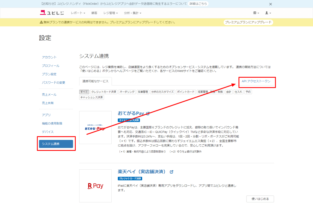This screenshot has height=204, width=313.
Task: Filter by クレジットカード決済 tag
Action: coord(104,92)
